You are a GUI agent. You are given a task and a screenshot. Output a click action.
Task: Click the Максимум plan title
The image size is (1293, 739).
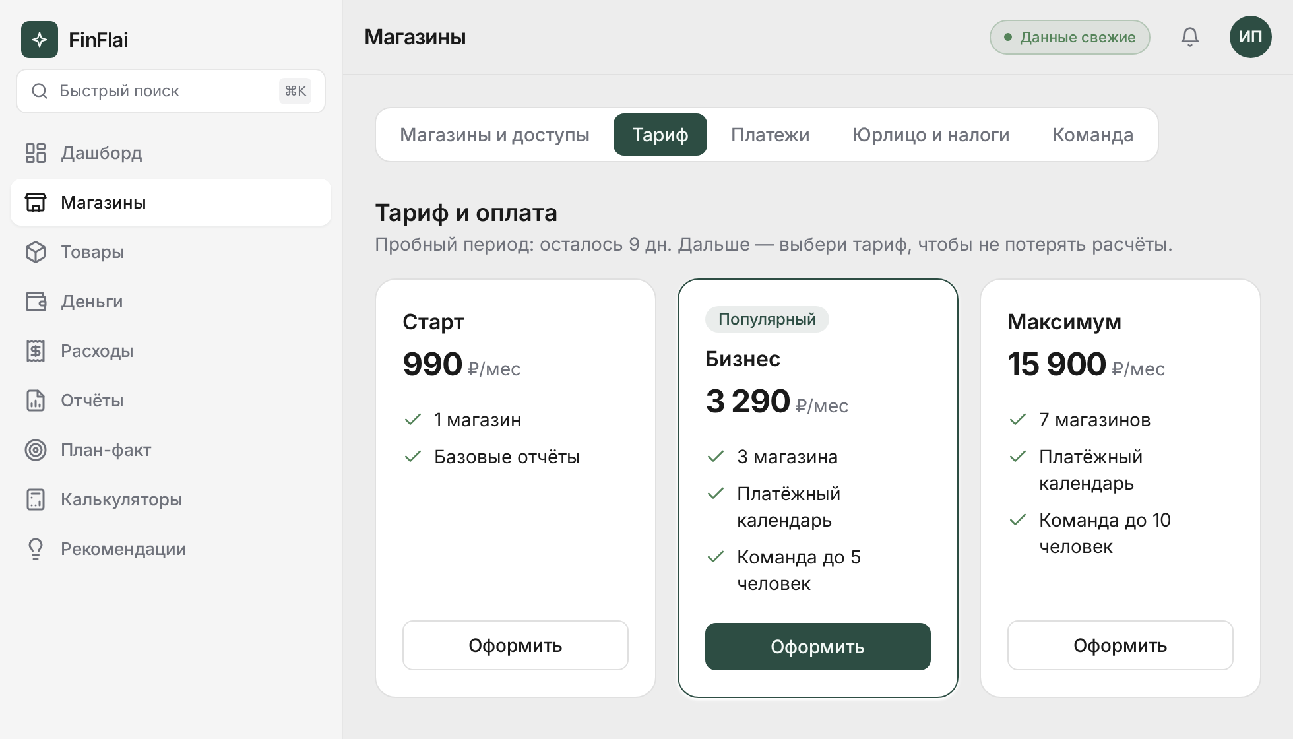click(1064, 322)
